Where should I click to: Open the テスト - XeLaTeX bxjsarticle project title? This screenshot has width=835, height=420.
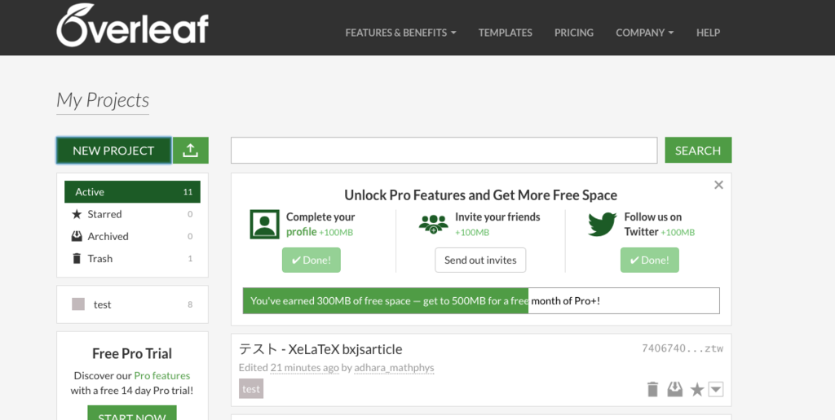click(320, 349)
